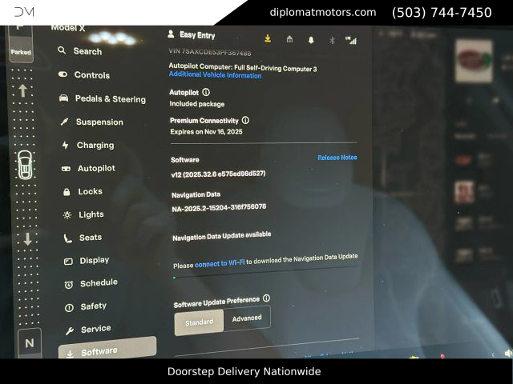Tap the car icon on the drive strip
Viewport: 513px width, 384px height.
25,166
